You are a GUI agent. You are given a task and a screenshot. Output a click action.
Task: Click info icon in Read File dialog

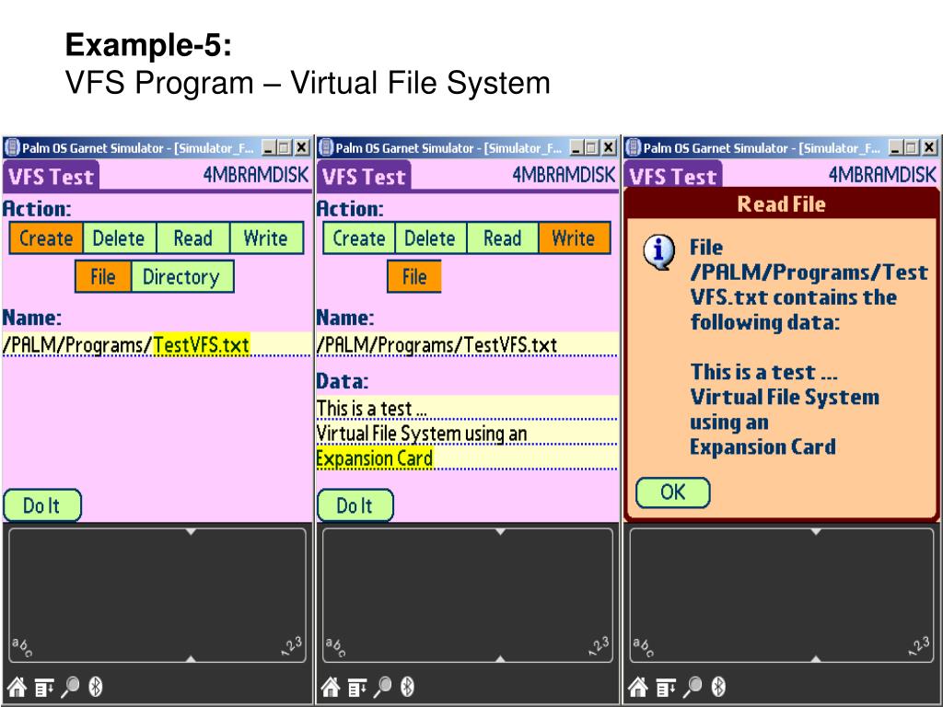(658, 253)
